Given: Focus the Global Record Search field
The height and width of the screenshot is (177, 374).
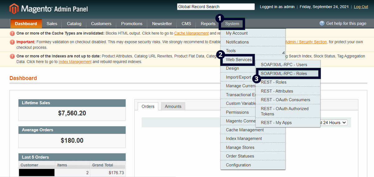Looking at the screenshot, I should pyautogui.click(x=216, y=7).
